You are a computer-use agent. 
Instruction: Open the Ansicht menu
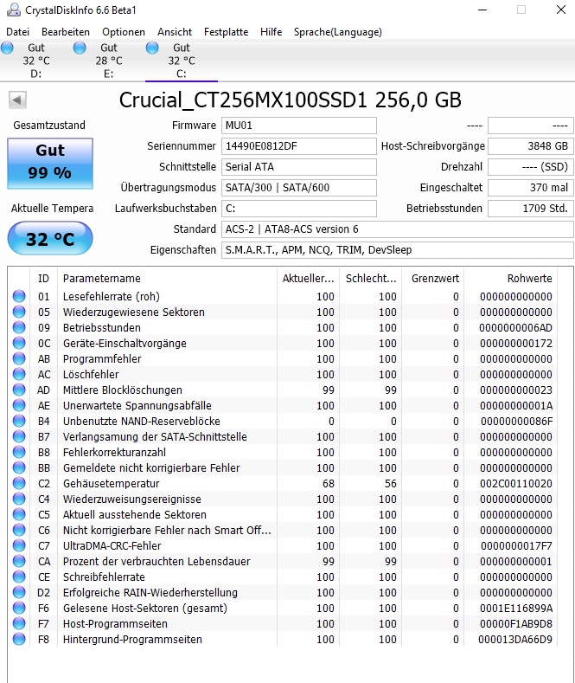pyautogui.click(x=175, y=32)
